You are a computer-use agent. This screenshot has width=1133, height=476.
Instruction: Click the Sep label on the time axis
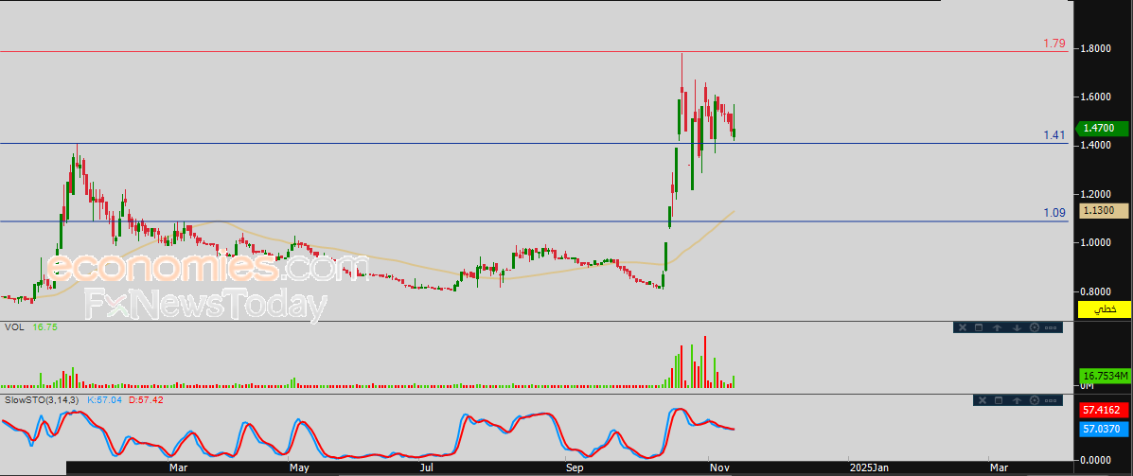(575, 468)
